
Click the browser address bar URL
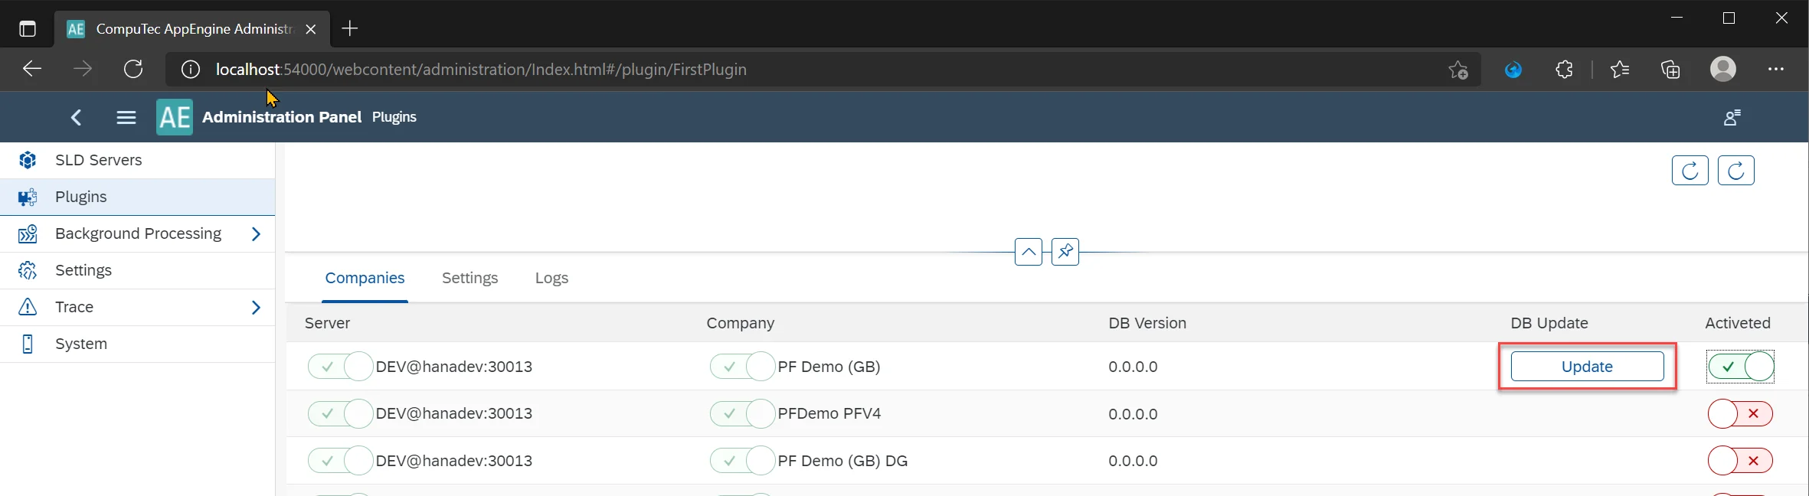coord(481,70)
